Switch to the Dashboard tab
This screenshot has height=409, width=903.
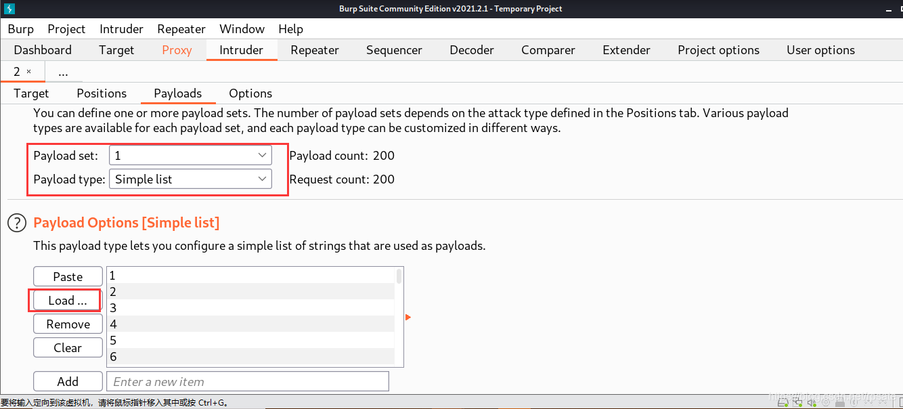click(43, 50)
